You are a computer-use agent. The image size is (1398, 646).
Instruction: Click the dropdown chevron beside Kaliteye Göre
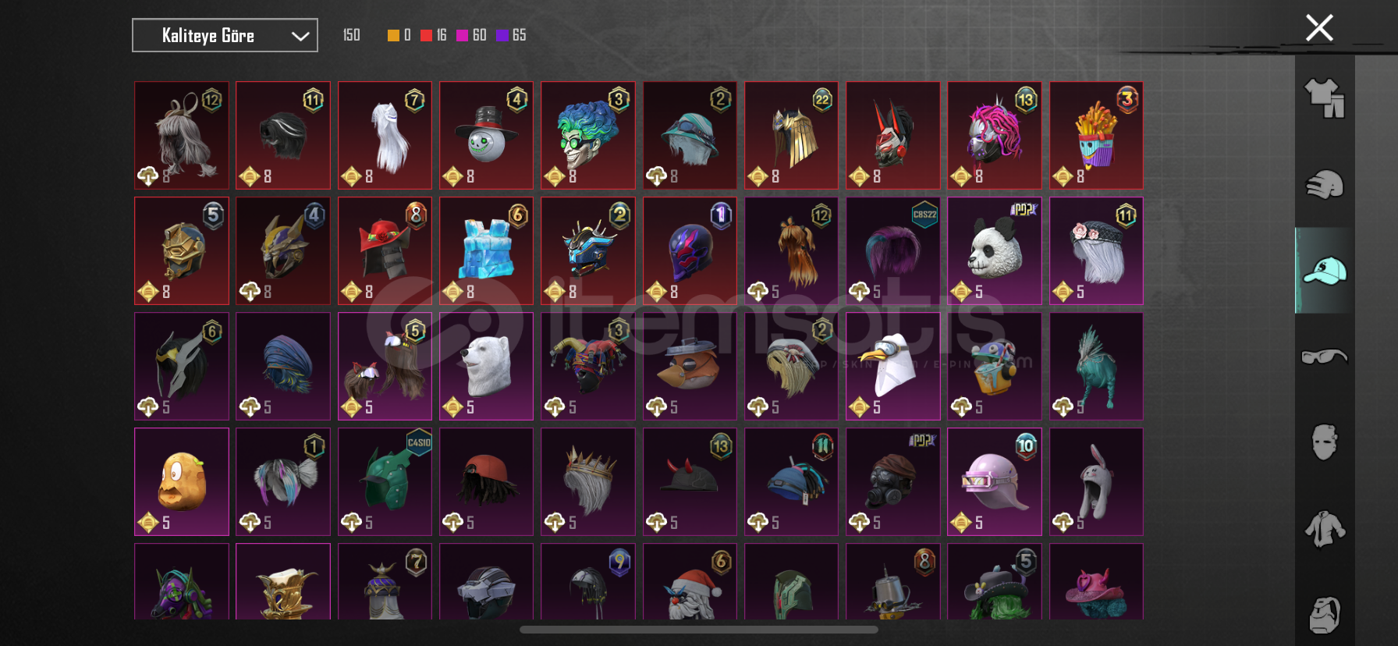(x=300, y=36)
